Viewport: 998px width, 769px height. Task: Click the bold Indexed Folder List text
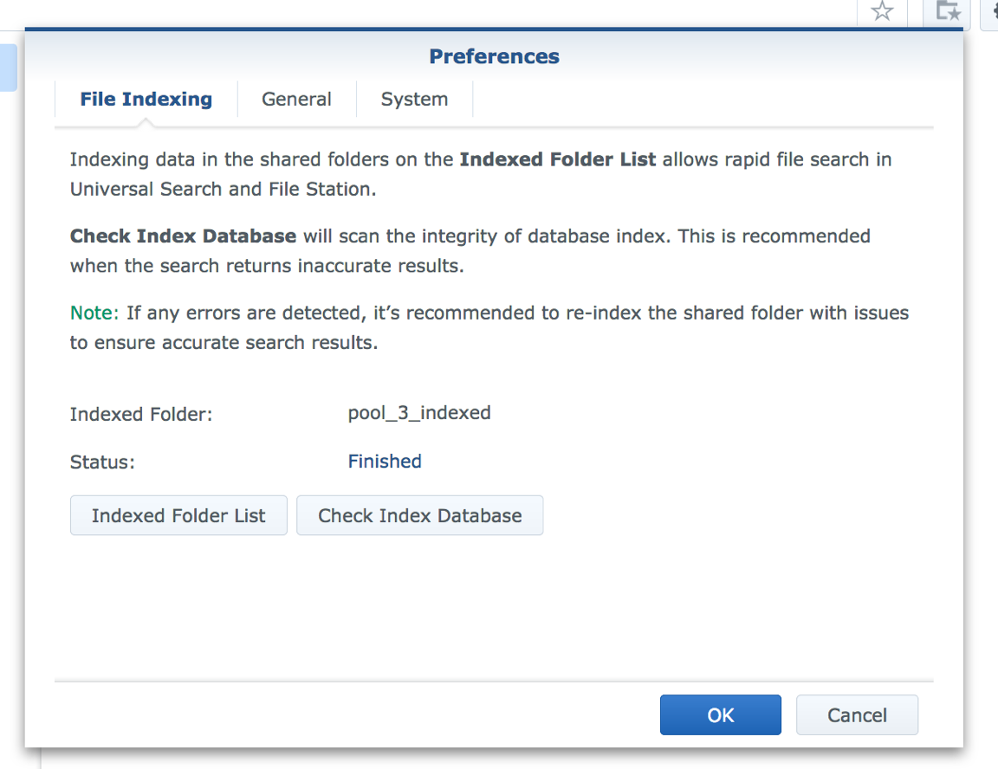click(558, 159)
